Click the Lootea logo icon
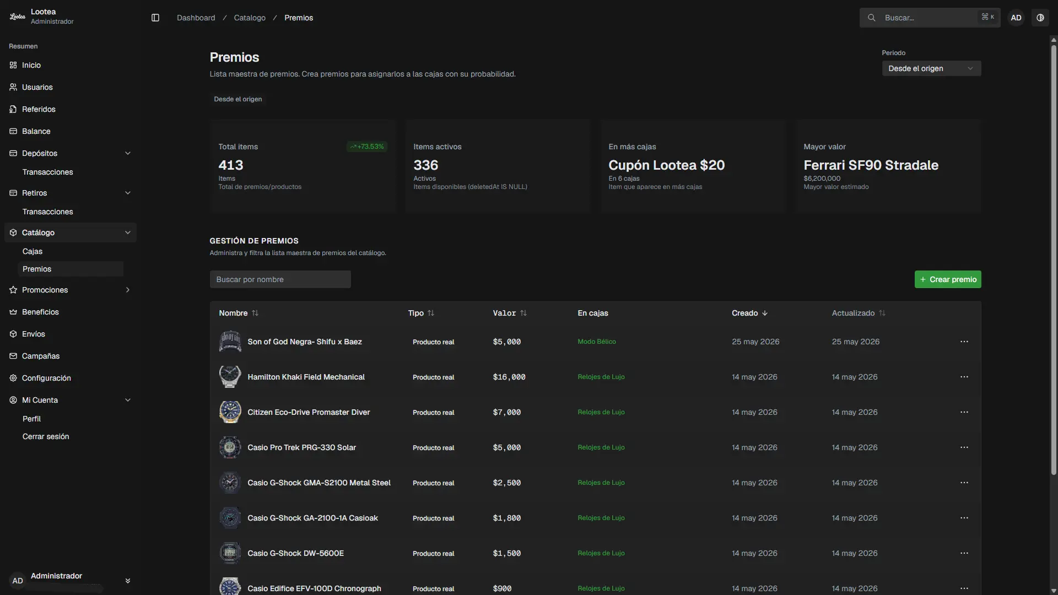 (18, 17)
